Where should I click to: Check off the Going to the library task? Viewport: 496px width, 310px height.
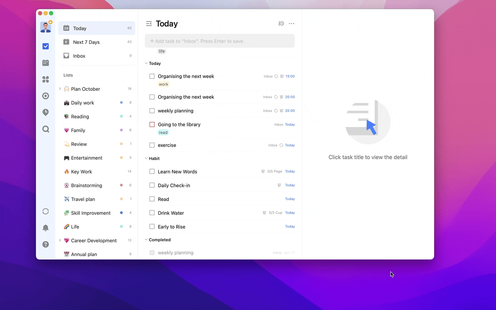coord(152,124)
